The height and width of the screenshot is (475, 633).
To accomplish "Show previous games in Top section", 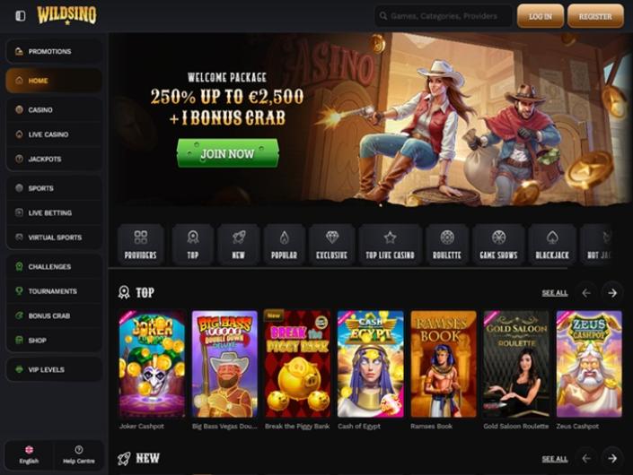I will 586,293.
